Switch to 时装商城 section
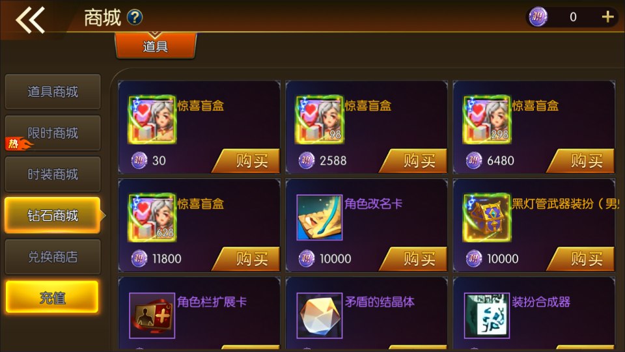This screenshot has width=625, height=352. pos(53,174)
